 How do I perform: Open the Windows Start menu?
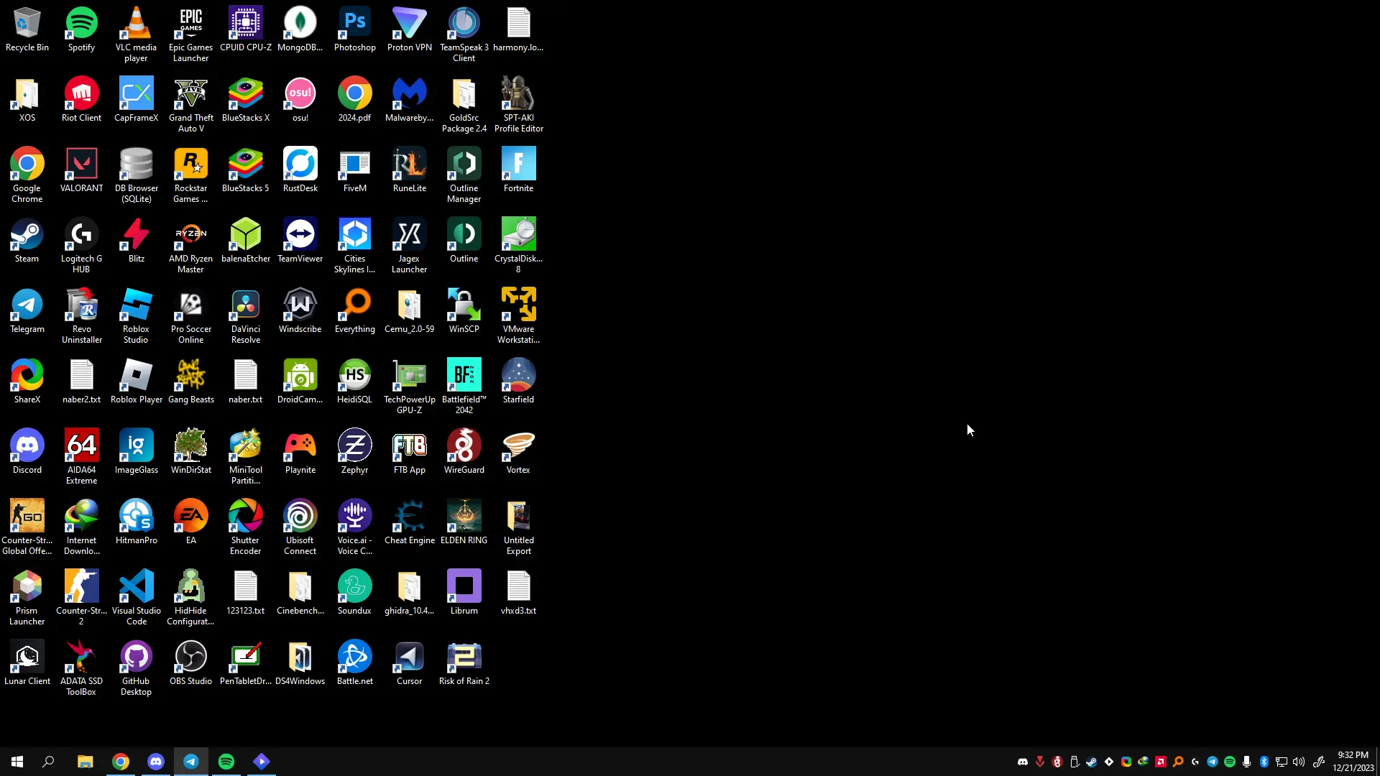17,762
